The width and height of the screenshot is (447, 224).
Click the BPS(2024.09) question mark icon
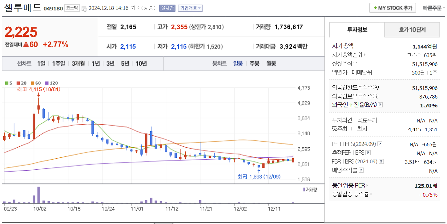382,161
